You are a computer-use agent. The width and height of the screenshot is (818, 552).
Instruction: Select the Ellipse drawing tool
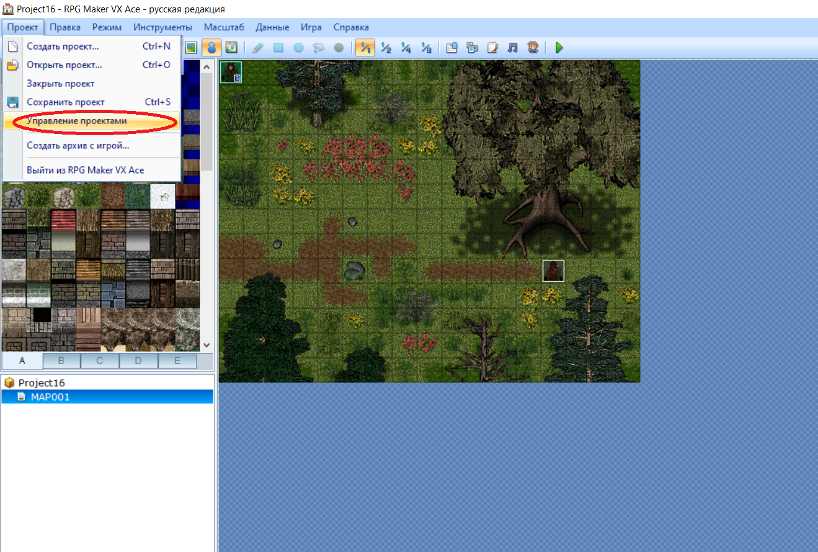tap(298, 47)
